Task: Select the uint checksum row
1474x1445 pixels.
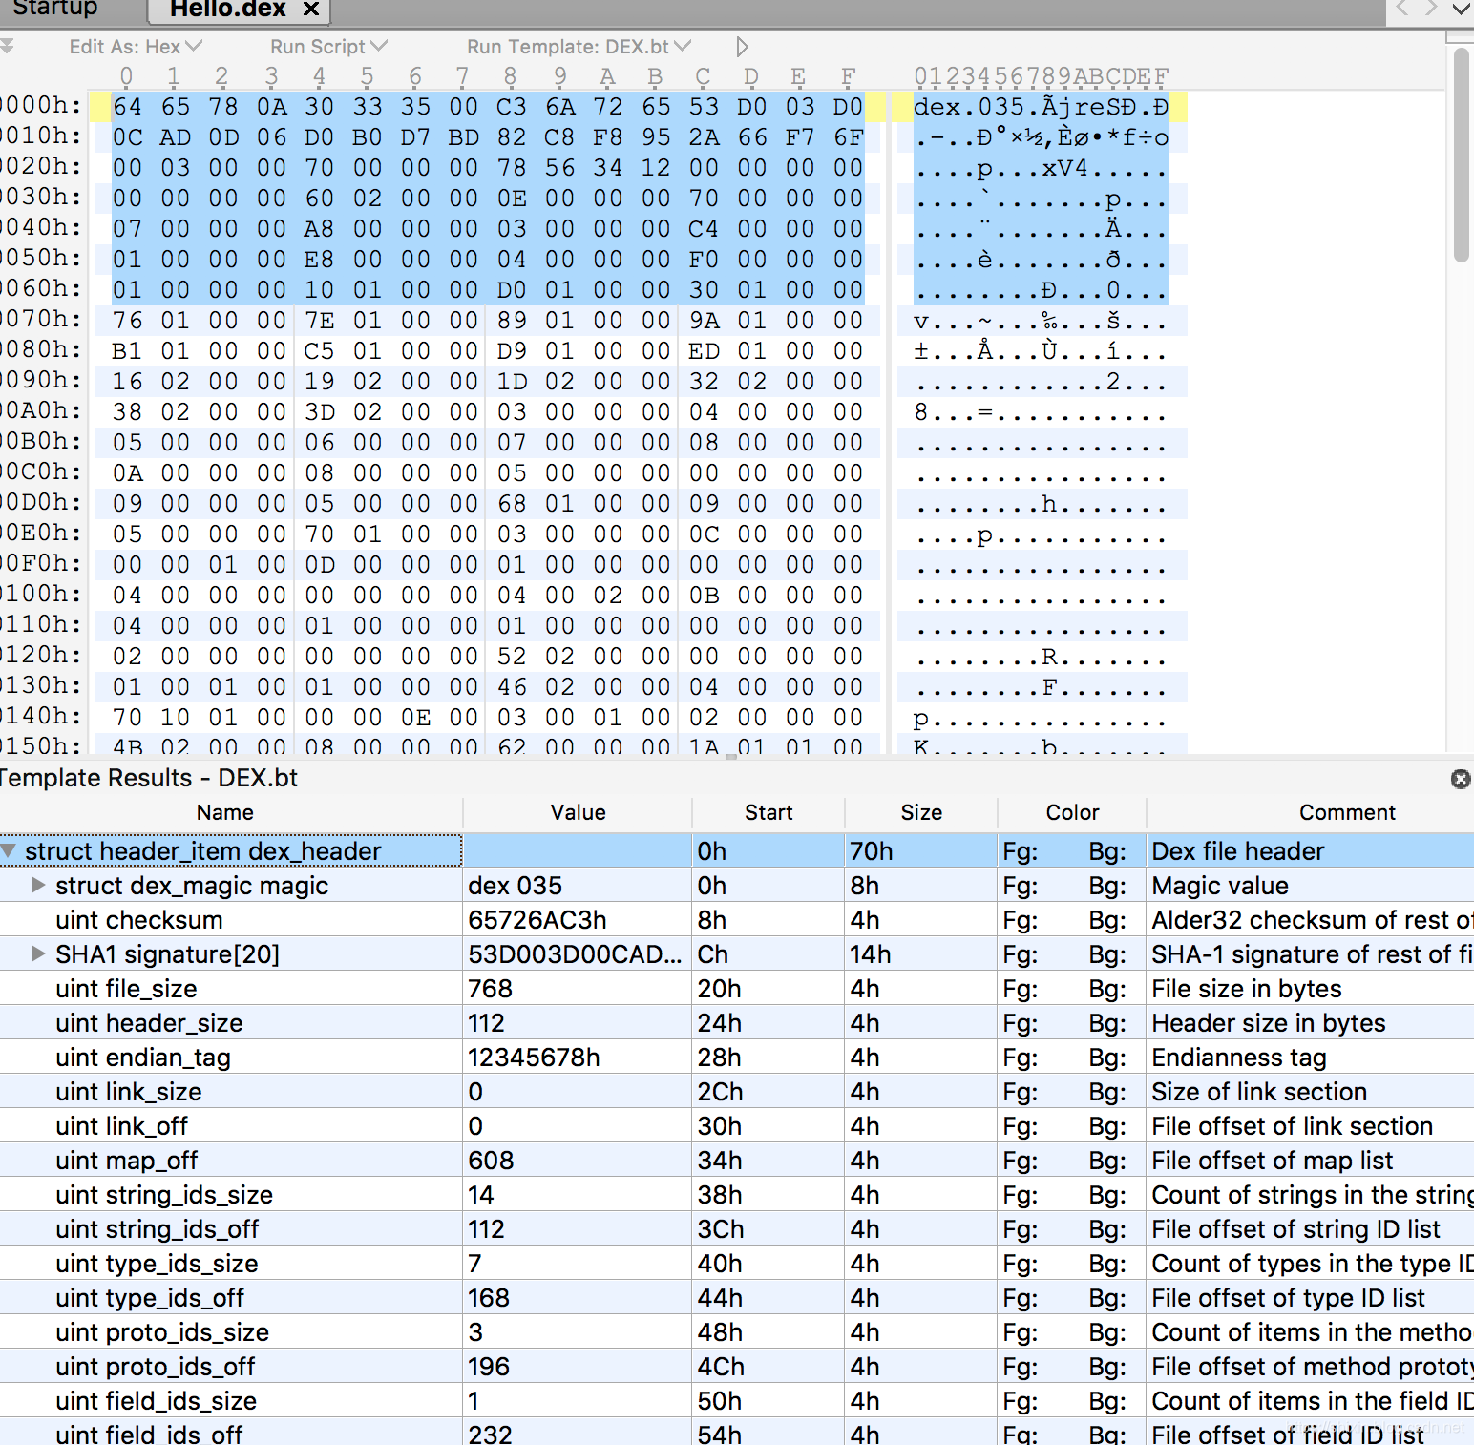Action: pos(737,919)
